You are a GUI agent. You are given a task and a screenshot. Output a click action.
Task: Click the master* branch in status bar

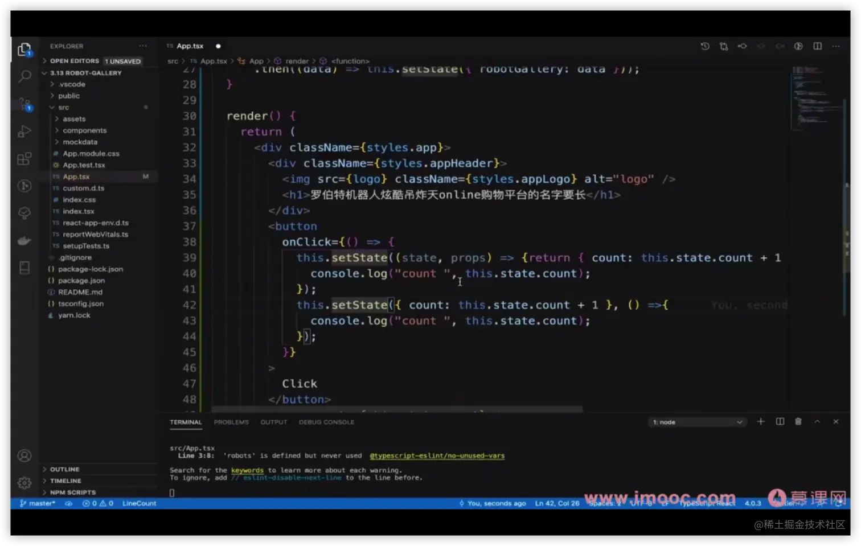[38, 503]
